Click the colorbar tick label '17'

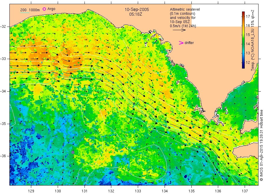pyautogui.click(x=248, y=16)
